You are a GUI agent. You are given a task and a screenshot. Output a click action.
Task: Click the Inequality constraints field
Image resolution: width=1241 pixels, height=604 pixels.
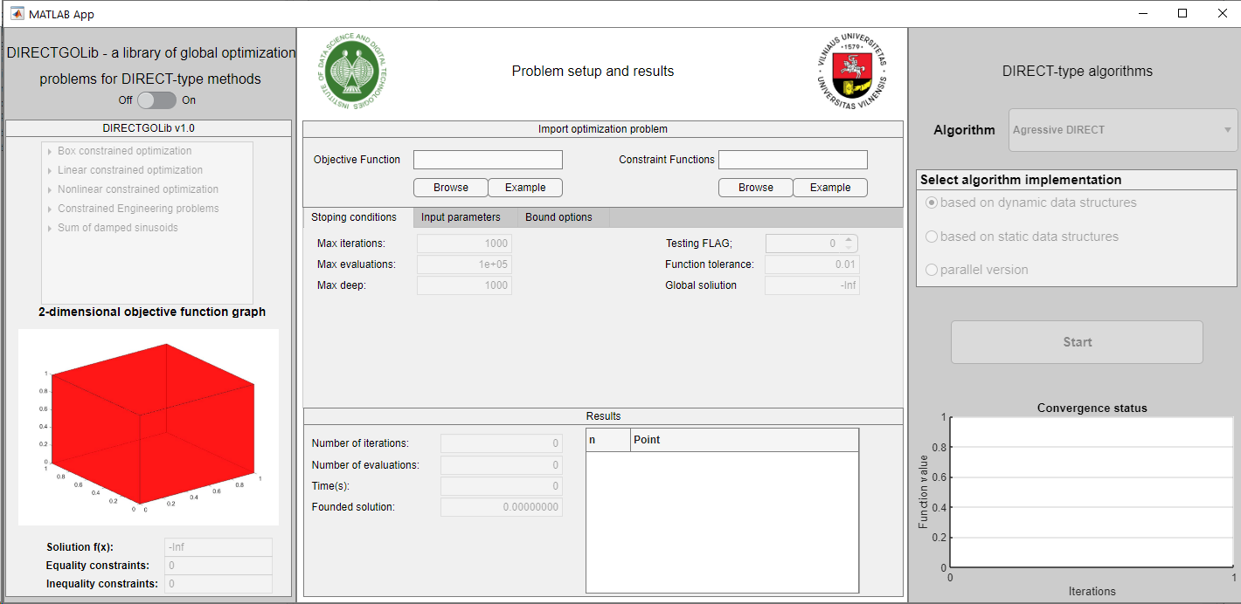click(x=218, y=584)
